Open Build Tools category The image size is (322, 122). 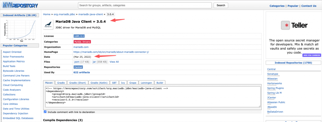click(9, 66)
